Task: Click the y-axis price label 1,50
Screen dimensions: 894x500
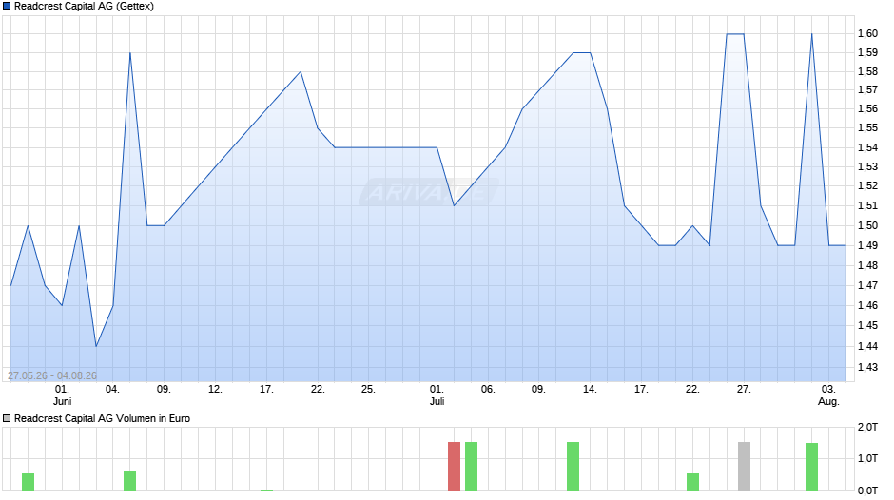Action: tap(867, 225)
